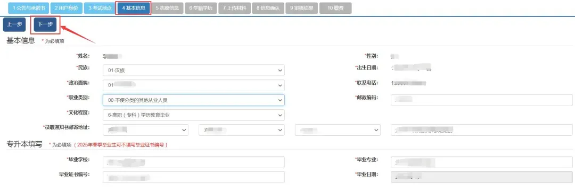575x192 pixels.
Task: Open step tab 9 审核结果
Action: (x=301, y=8)
